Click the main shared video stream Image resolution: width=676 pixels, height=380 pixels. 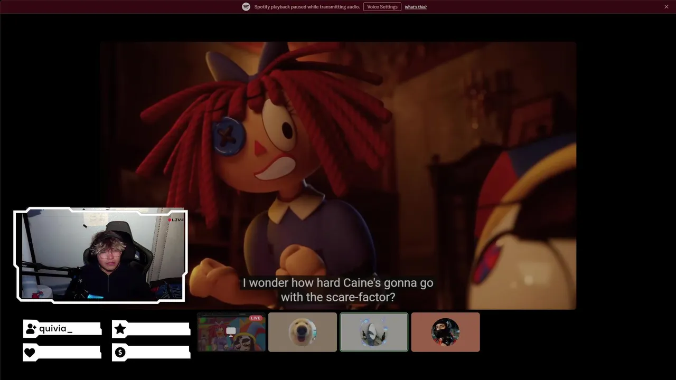(338, 175)
